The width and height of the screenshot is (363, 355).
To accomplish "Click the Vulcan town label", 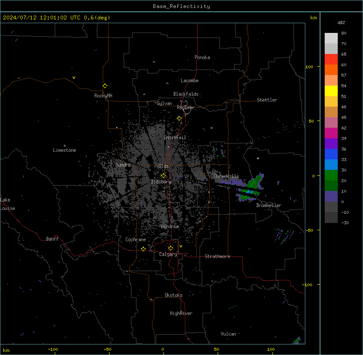I will point(229,334).
